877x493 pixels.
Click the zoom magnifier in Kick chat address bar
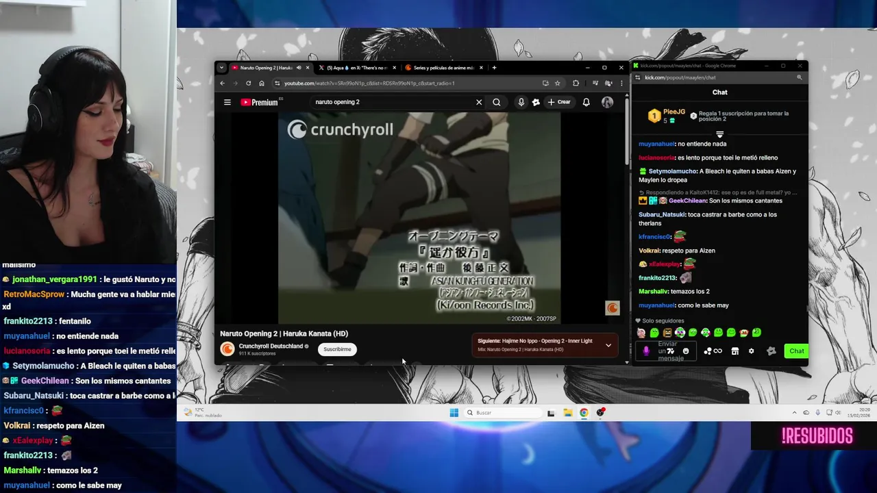coord(799,77)
